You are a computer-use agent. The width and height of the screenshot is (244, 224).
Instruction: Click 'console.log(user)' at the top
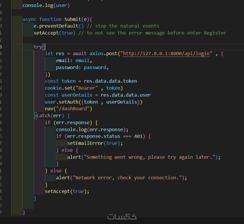[x=46, y=6]
